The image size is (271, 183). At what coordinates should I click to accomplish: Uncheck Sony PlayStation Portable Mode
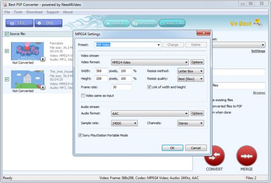coord(80,135)
